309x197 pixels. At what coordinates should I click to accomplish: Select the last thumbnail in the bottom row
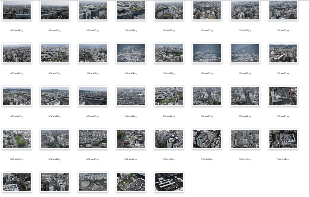169,182
